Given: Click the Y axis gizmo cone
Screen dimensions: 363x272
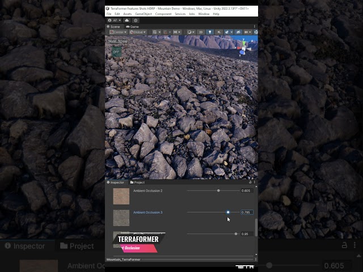Looking at the screenshot, I should [x=243, y=43].
